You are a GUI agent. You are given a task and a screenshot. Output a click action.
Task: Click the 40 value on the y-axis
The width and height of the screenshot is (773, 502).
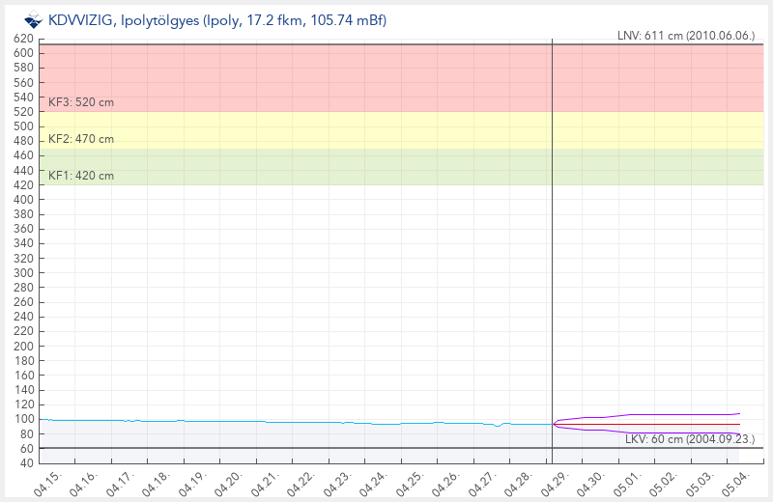click(24, 463)
